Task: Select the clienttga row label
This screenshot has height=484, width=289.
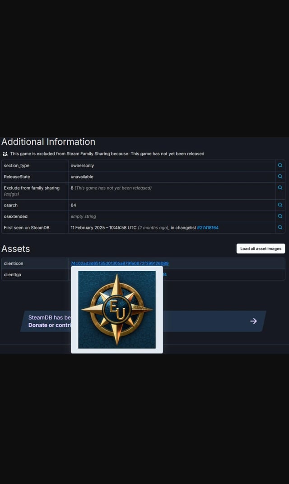Action: [x=13, y=275]
